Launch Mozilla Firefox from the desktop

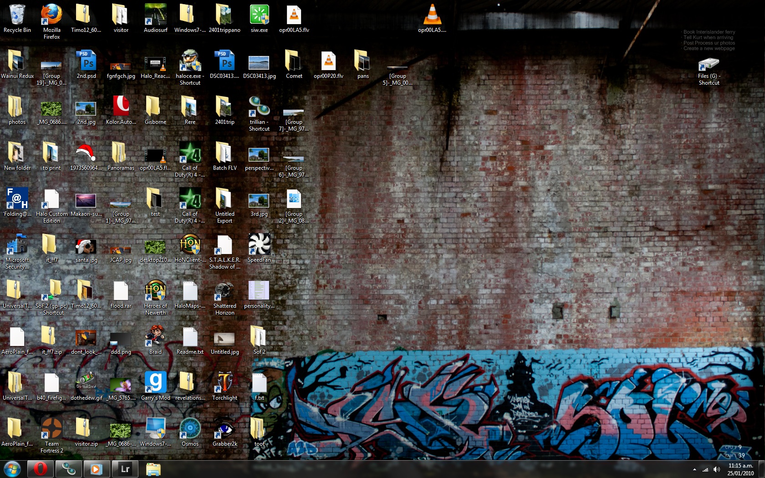tap(51, 15)
